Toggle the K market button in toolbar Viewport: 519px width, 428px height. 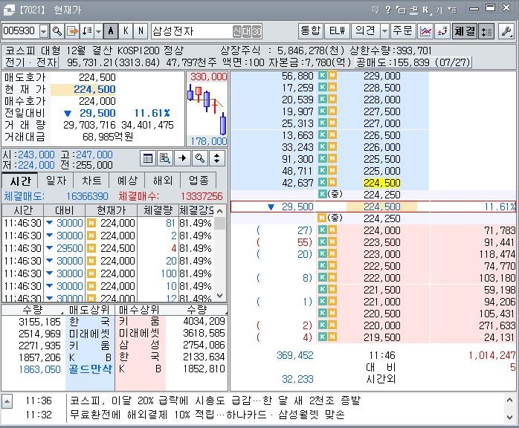pyautogui.click(x=126, y=31)
